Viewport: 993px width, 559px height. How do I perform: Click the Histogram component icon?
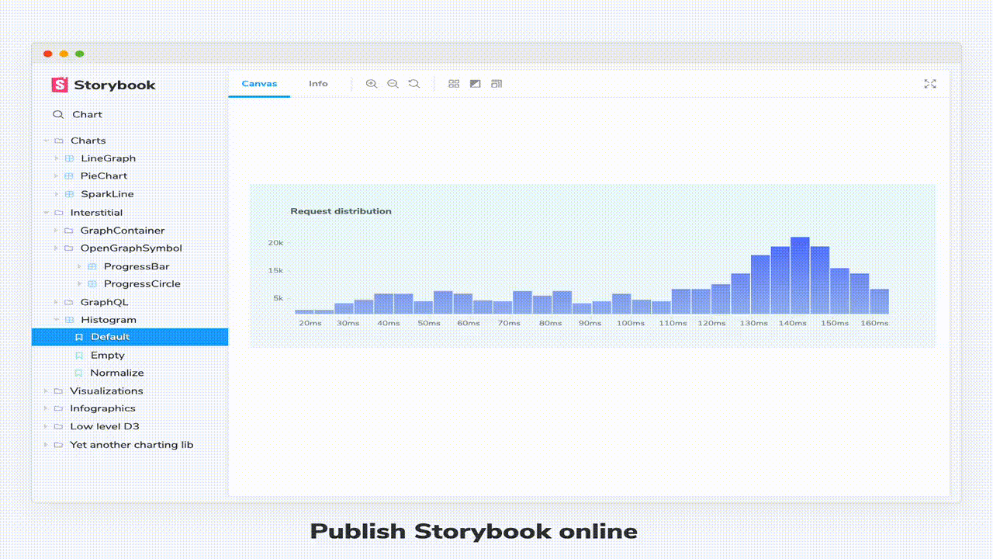pos(69,320)
